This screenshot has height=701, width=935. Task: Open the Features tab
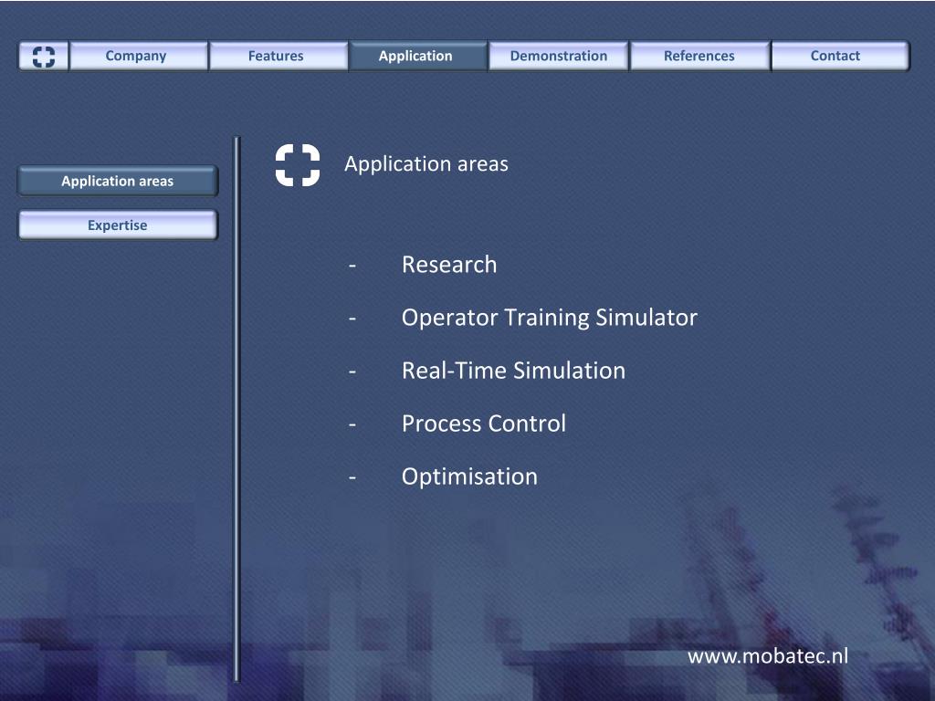coord(278,56)
